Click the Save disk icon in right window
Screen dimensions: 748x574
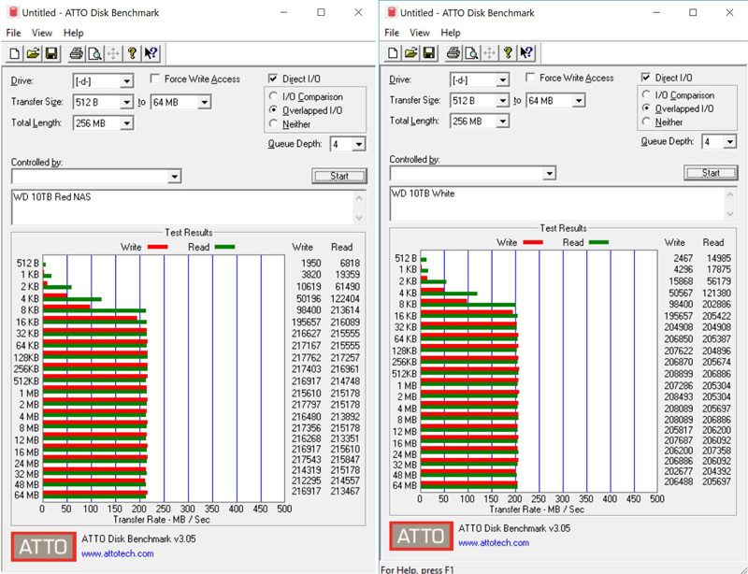(429, 53)
